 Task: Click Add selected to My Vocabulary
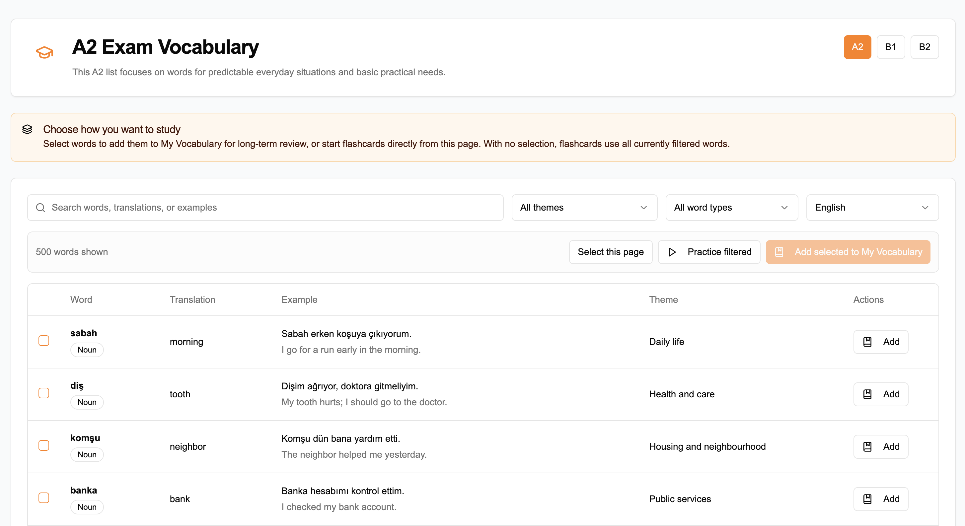[x=848, y=252]
